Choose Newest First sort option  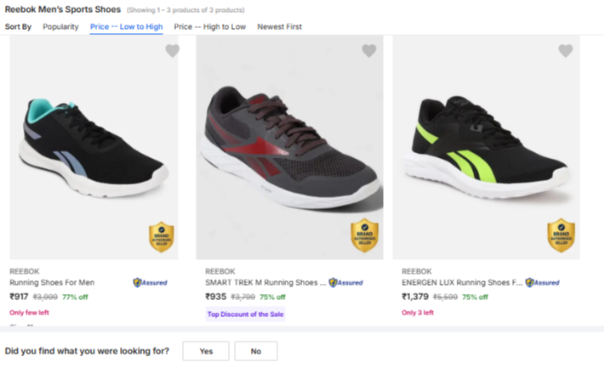279,26
